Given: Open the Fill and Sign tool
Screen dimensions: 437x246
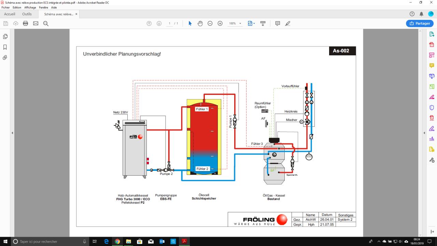Looking at the screenshot, I should pos(432,128).
